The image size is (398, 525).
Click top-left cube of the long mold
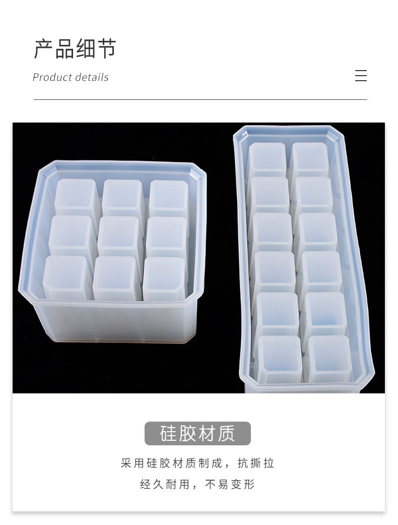[268, 160]
